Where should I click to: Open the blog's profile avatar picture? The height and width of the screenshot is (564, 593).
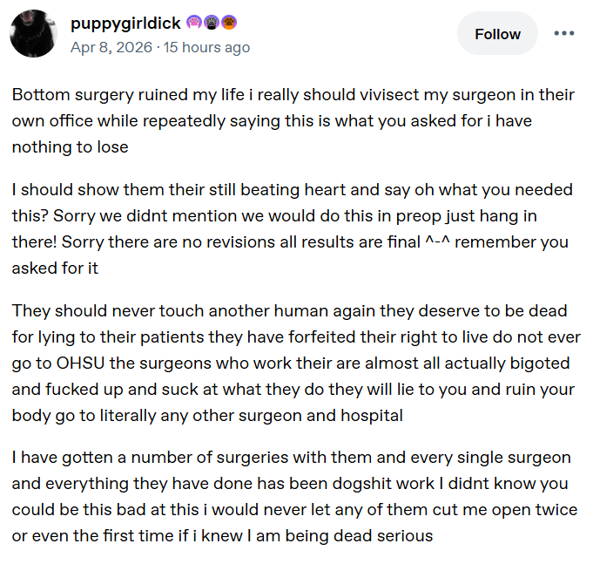coord(34,35)
